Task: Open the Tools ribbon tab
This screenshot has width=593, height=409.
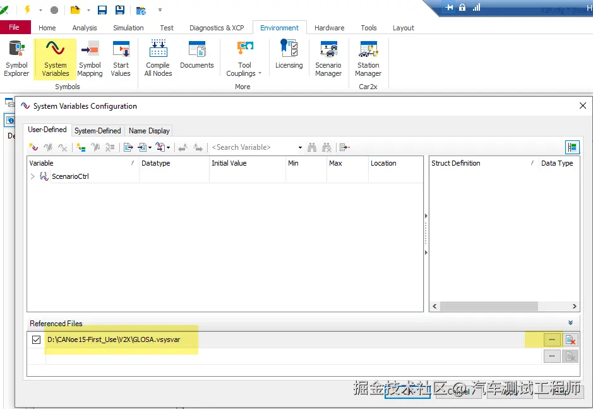Action: 369,28
